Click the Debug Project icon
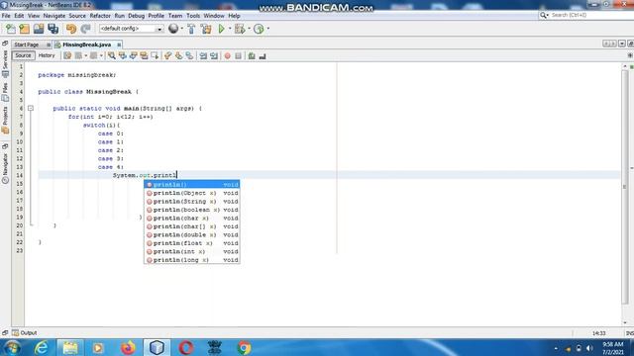The height and width of the screenshot is (356, 634). point(240,29)
